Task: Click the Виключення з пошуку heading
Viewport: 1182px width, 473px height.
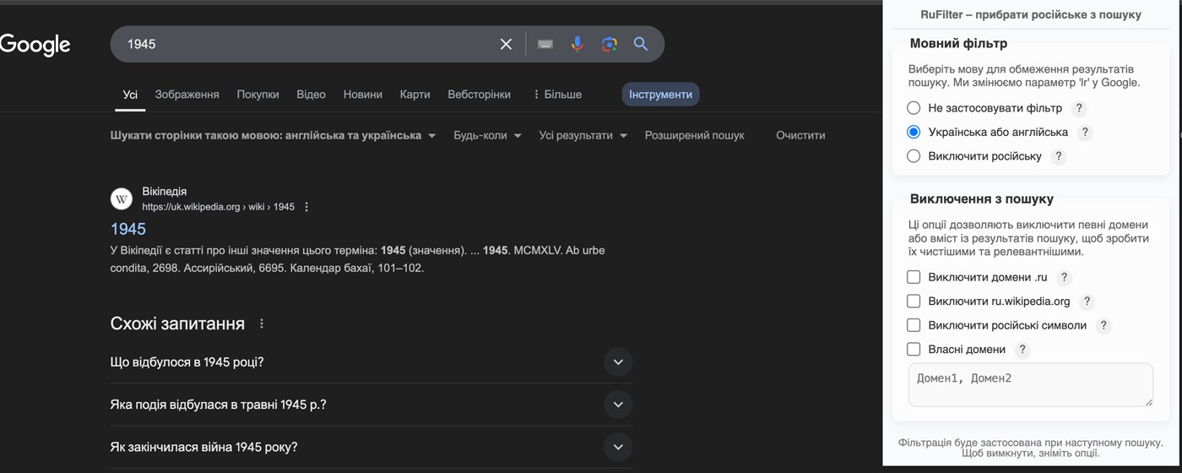Action: pyautogui.click(x=981, y=199)
